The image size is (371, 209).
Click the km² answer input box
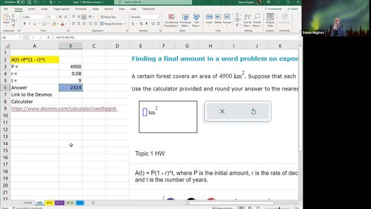pyautogui.click(x=145, y=112)
